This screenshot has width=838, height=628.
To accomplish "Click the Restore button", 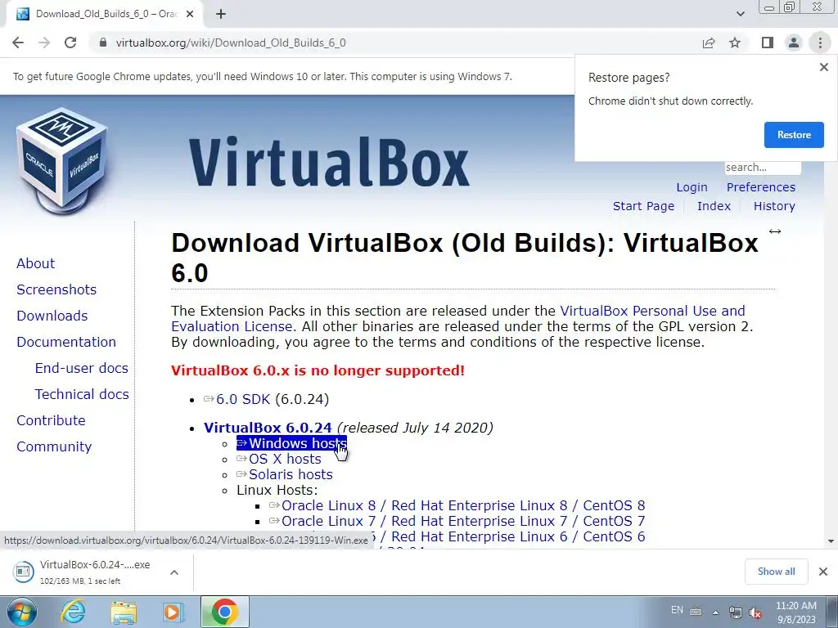I will coord(794,135).
